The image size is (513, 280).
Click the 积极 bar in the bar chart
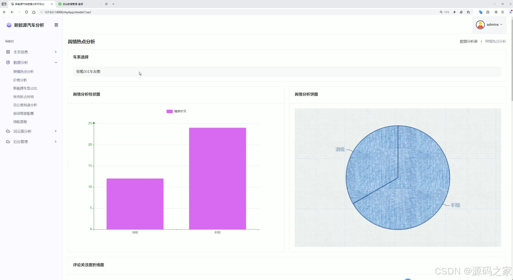[x=217, y=178]
